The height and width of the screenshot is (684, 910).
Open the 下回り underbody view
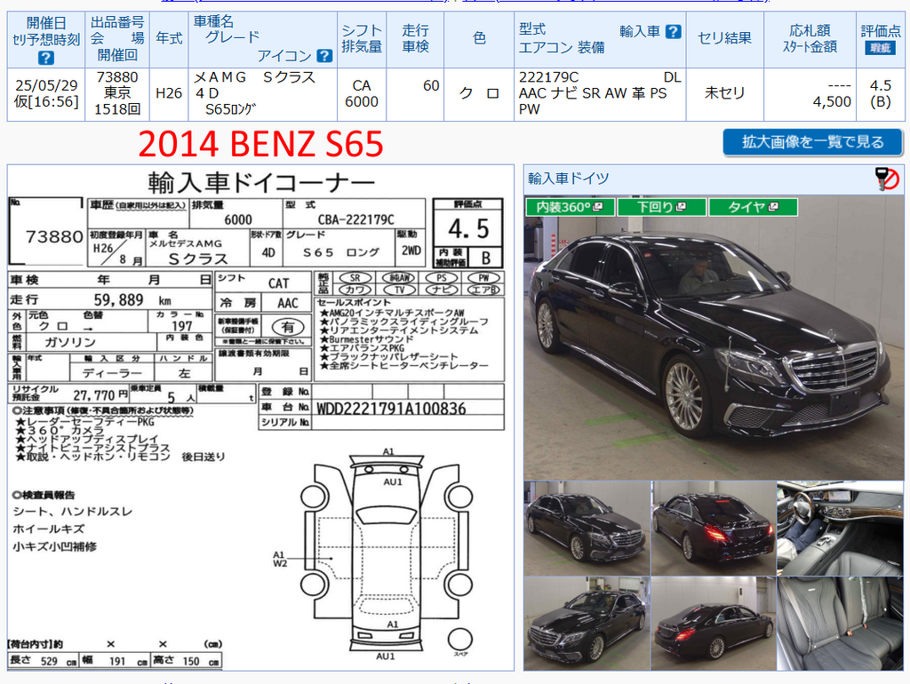(x=661, y=207)
